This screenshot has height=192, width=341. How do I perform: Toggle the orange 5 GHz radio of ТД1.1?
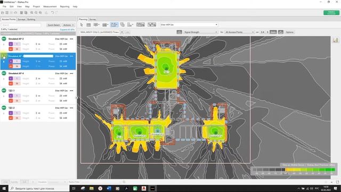pyautogui.click(x=11, y=101)
